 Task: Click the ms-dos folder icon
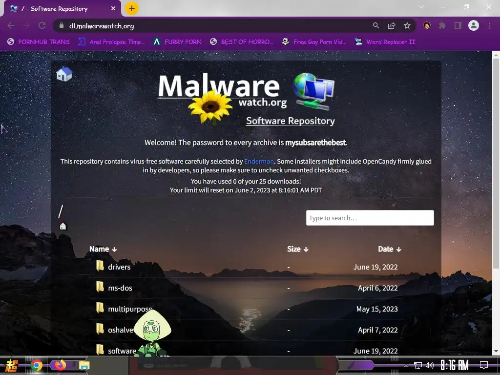click(x=100, y=286)
